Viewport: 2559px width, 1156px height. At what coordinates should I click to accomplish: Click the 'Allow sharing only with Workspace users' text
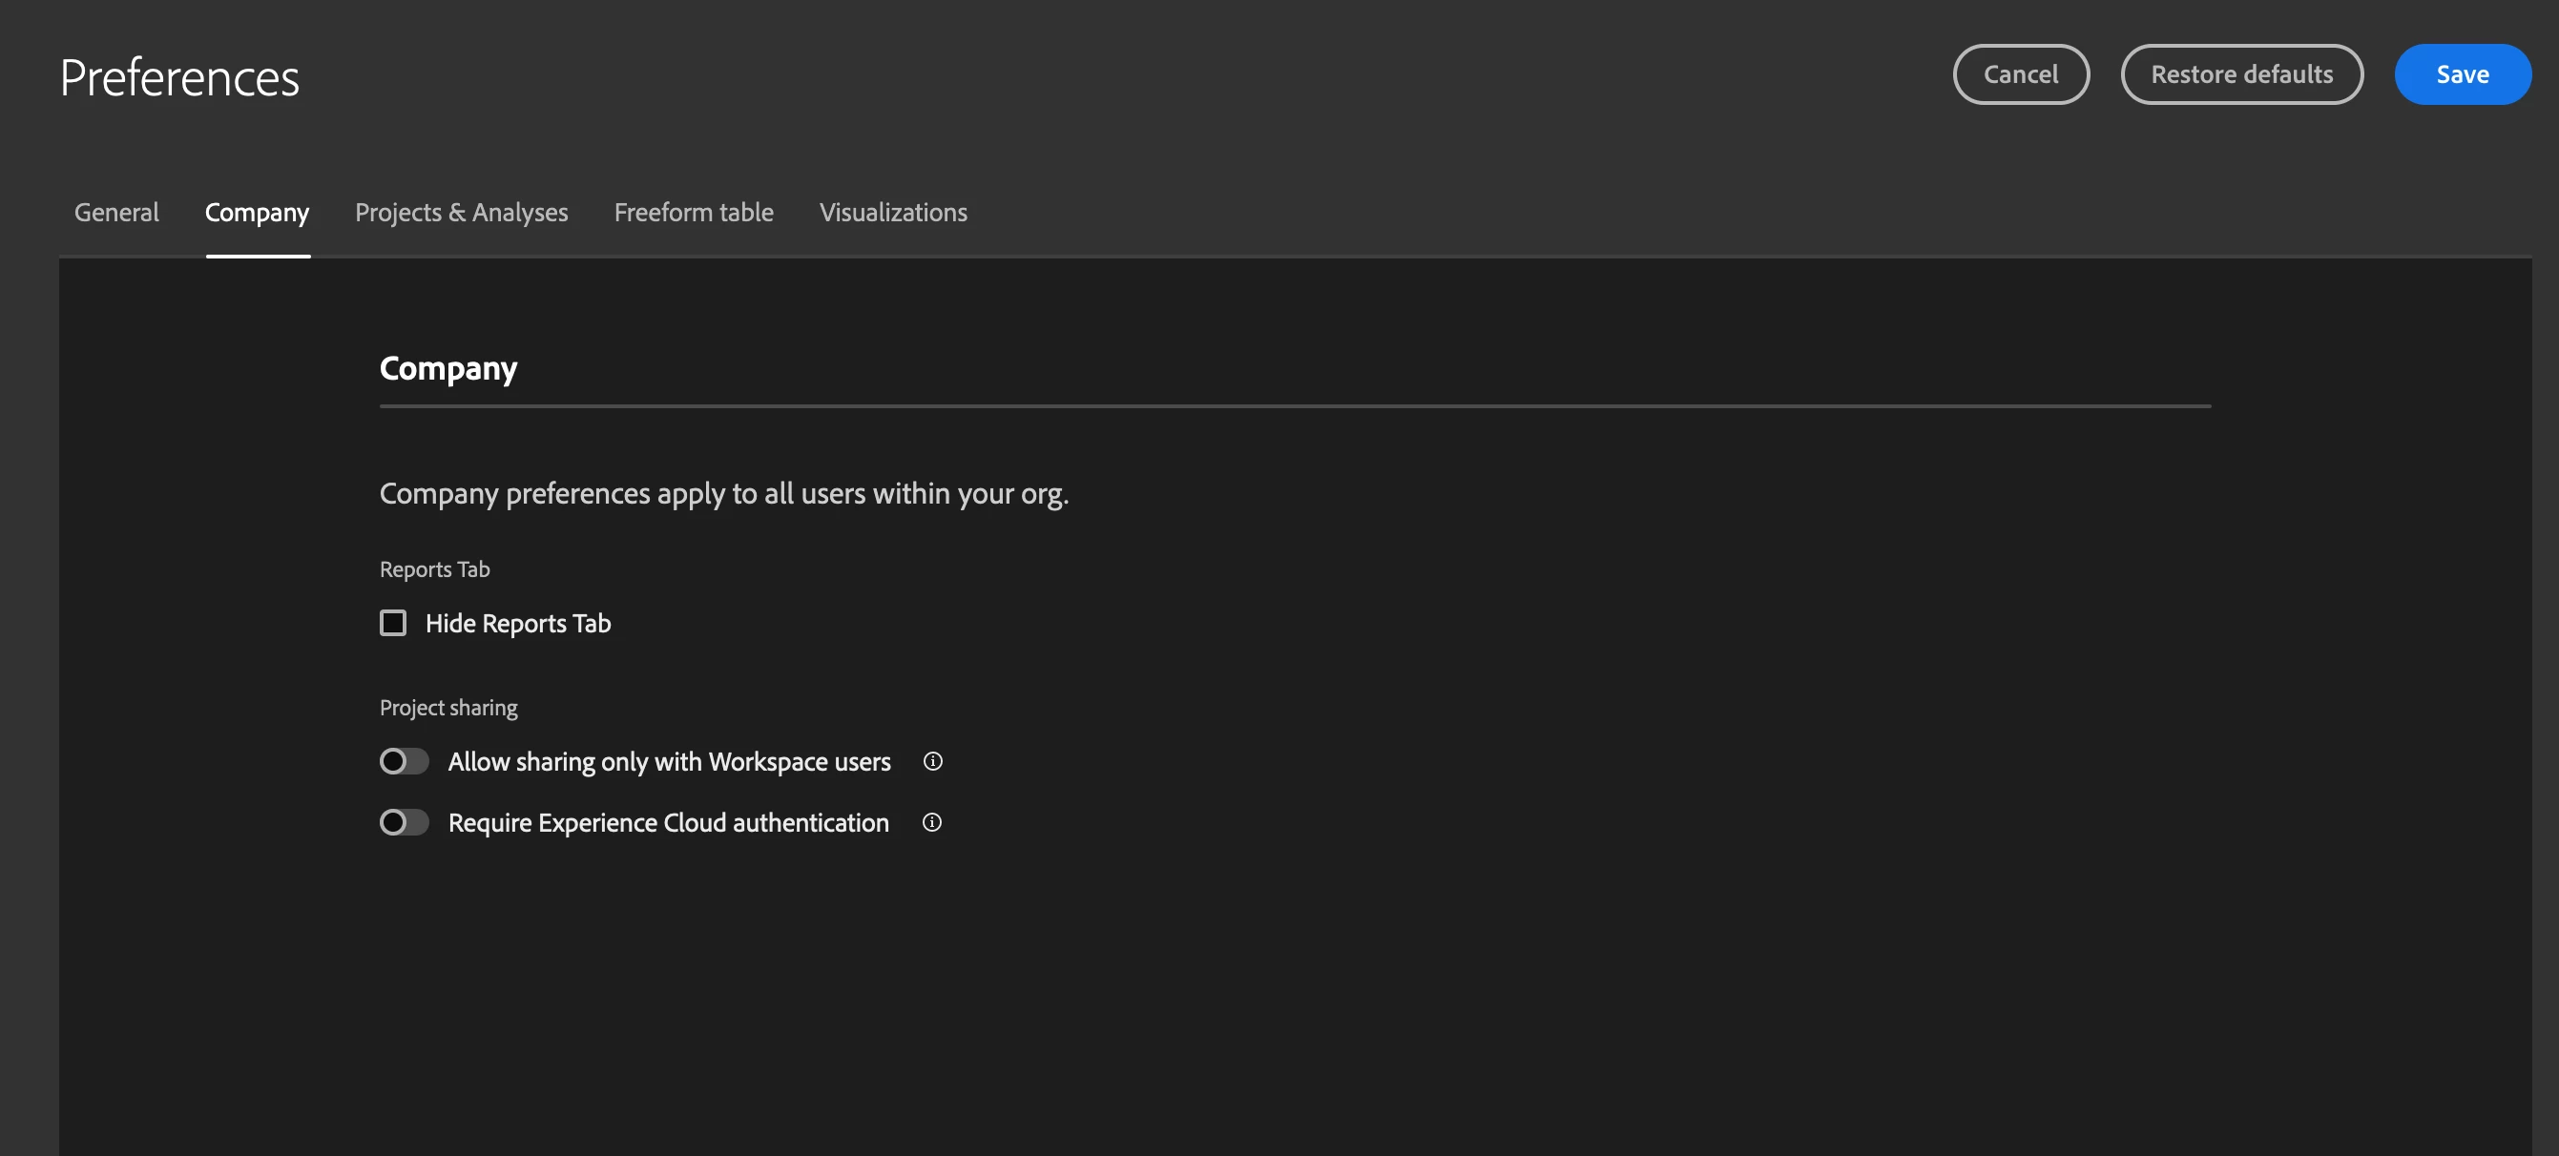tap(669, 762)
